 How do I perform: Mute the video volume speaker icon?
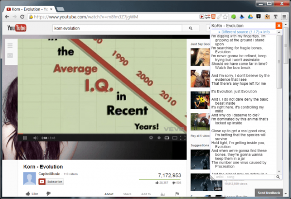tap(35, 138)
